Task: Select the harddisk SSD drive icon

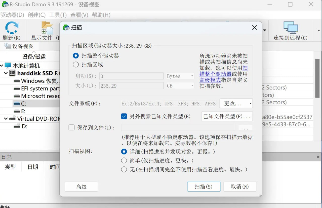Action: 12,73
